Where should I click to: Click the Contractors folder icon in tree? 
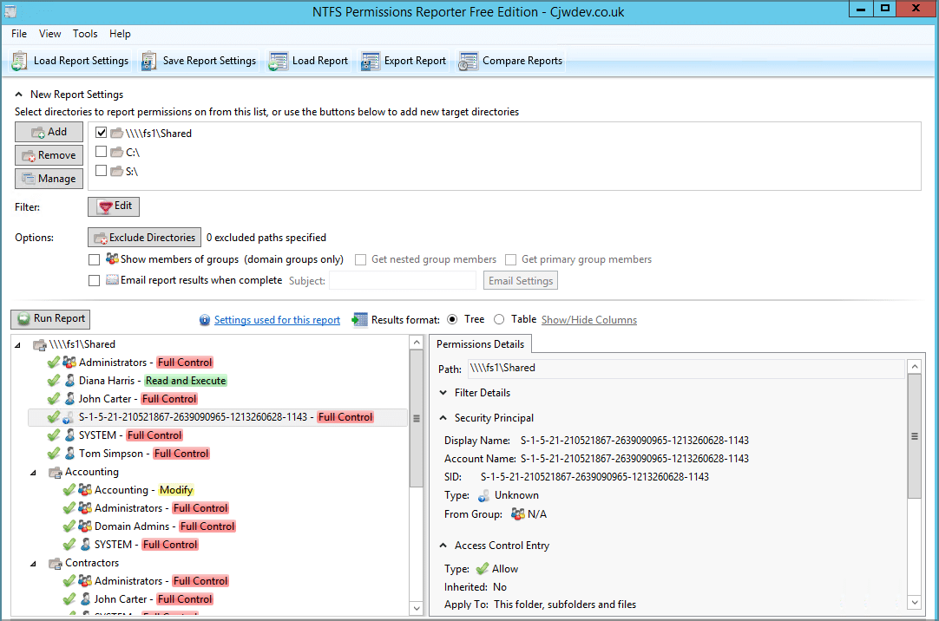pos(55,563)
